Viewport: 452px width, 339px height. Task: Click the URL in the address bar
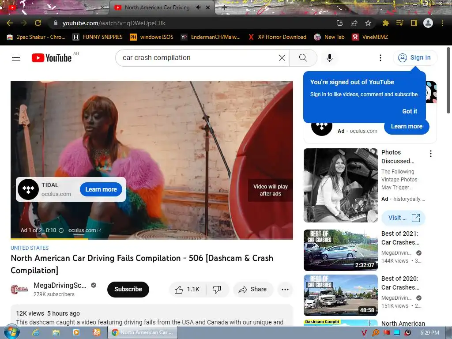click(114, 23)
